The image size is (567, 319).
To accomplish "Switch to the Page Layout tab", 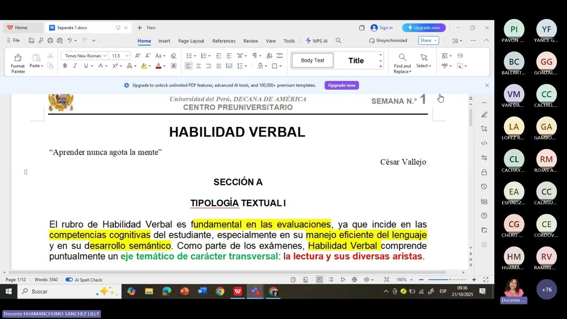I will (191, 41).
